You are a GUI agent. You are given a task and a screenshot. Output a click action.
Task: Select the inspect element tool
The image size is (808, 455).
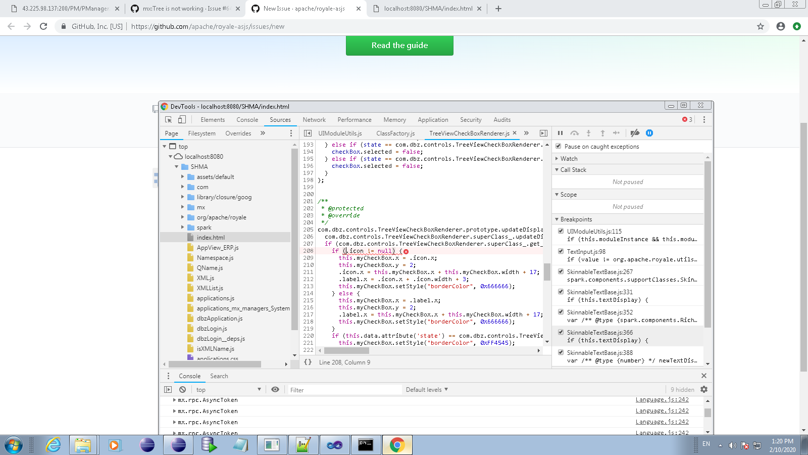(168, 119)
